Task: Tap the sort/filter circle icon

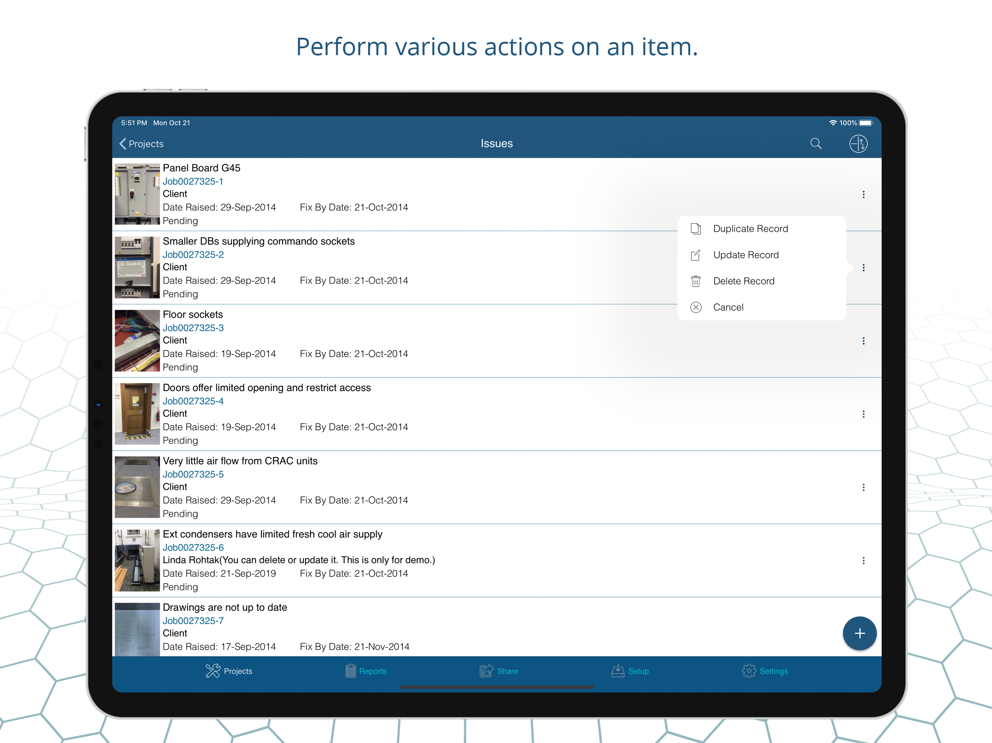Action: click(x=858, y=143)
